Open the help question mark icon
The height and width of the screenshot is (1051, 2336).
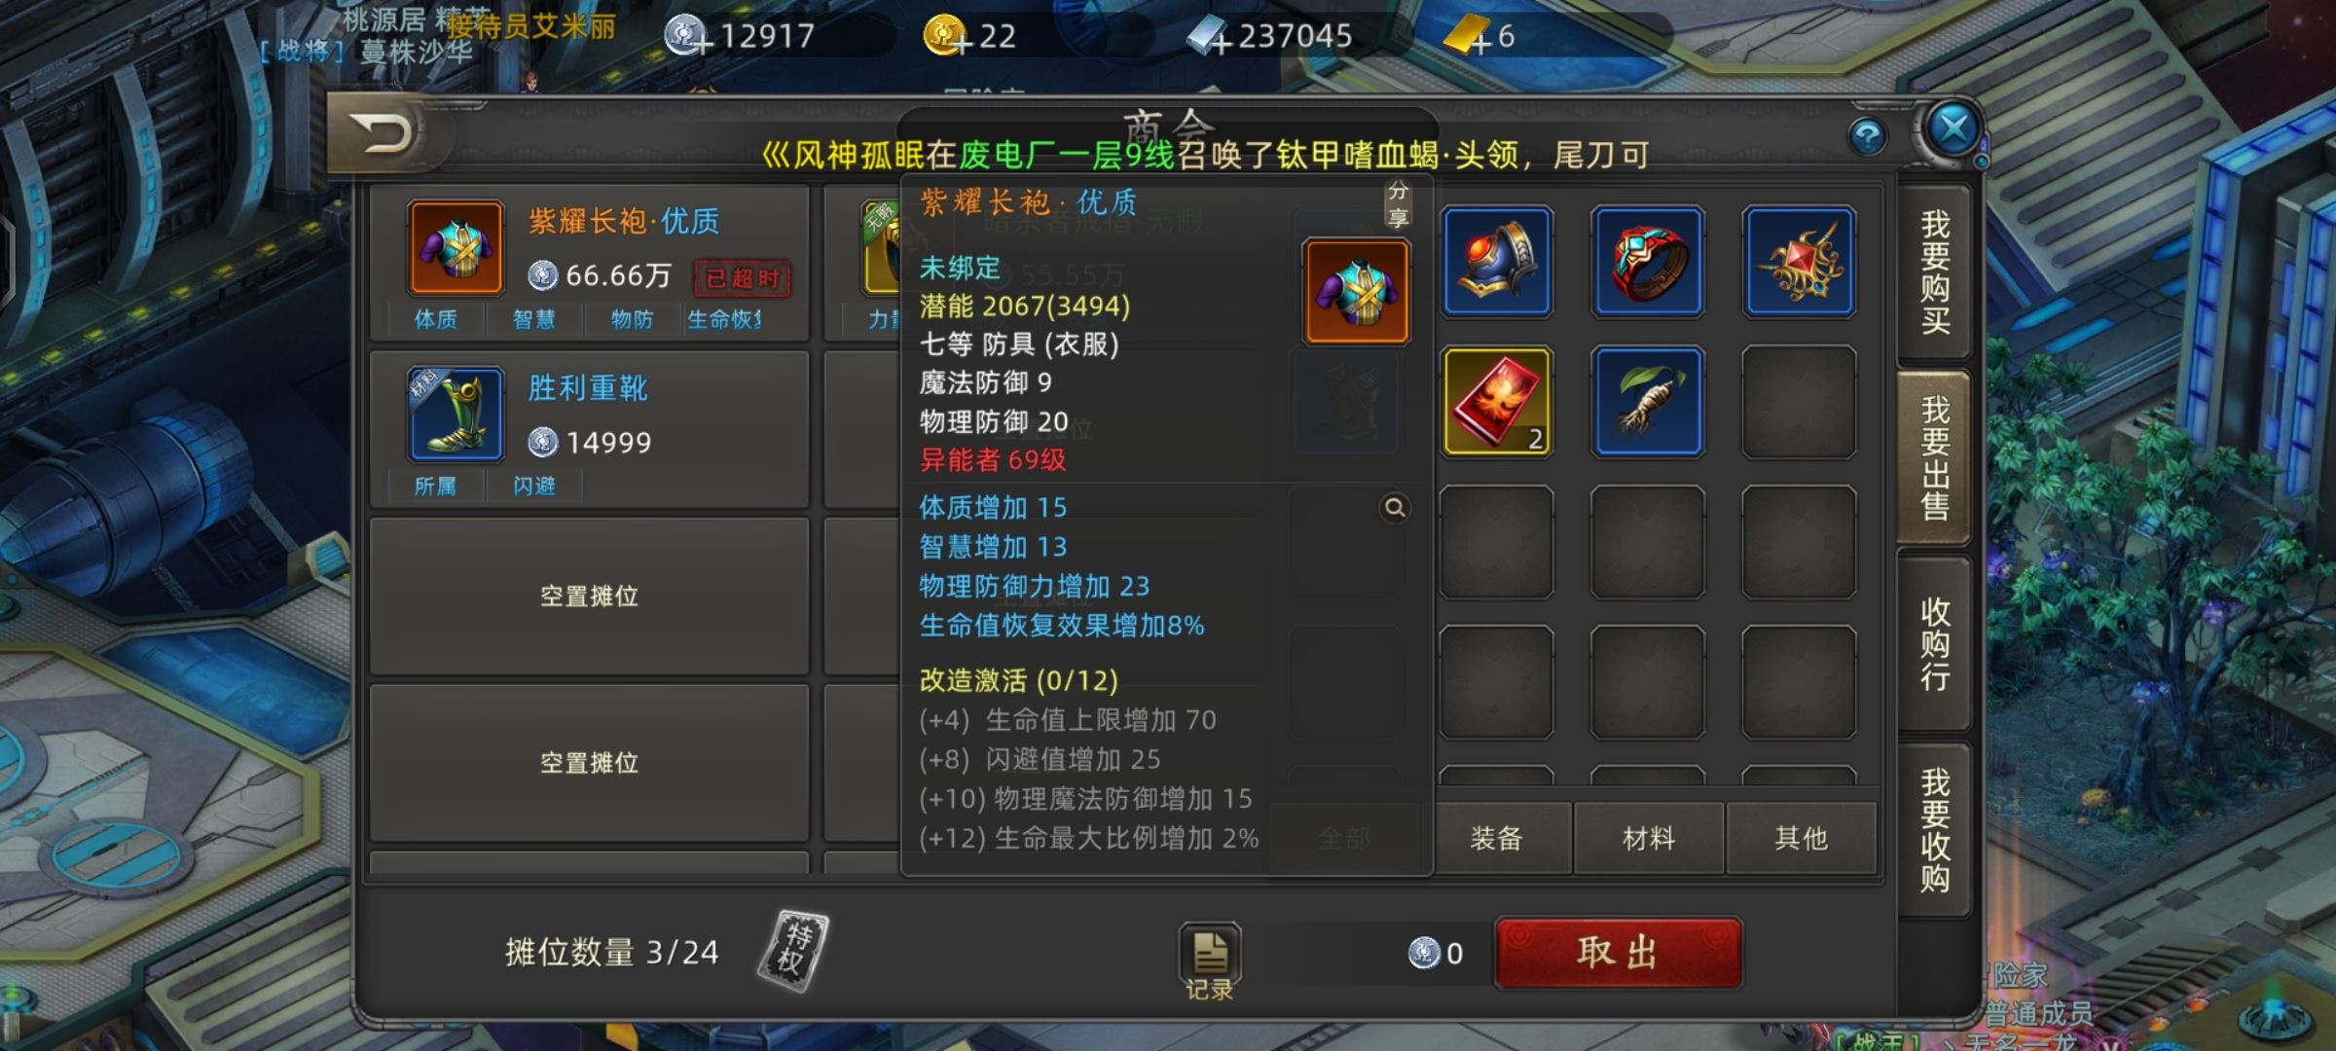pos(1867,136)
